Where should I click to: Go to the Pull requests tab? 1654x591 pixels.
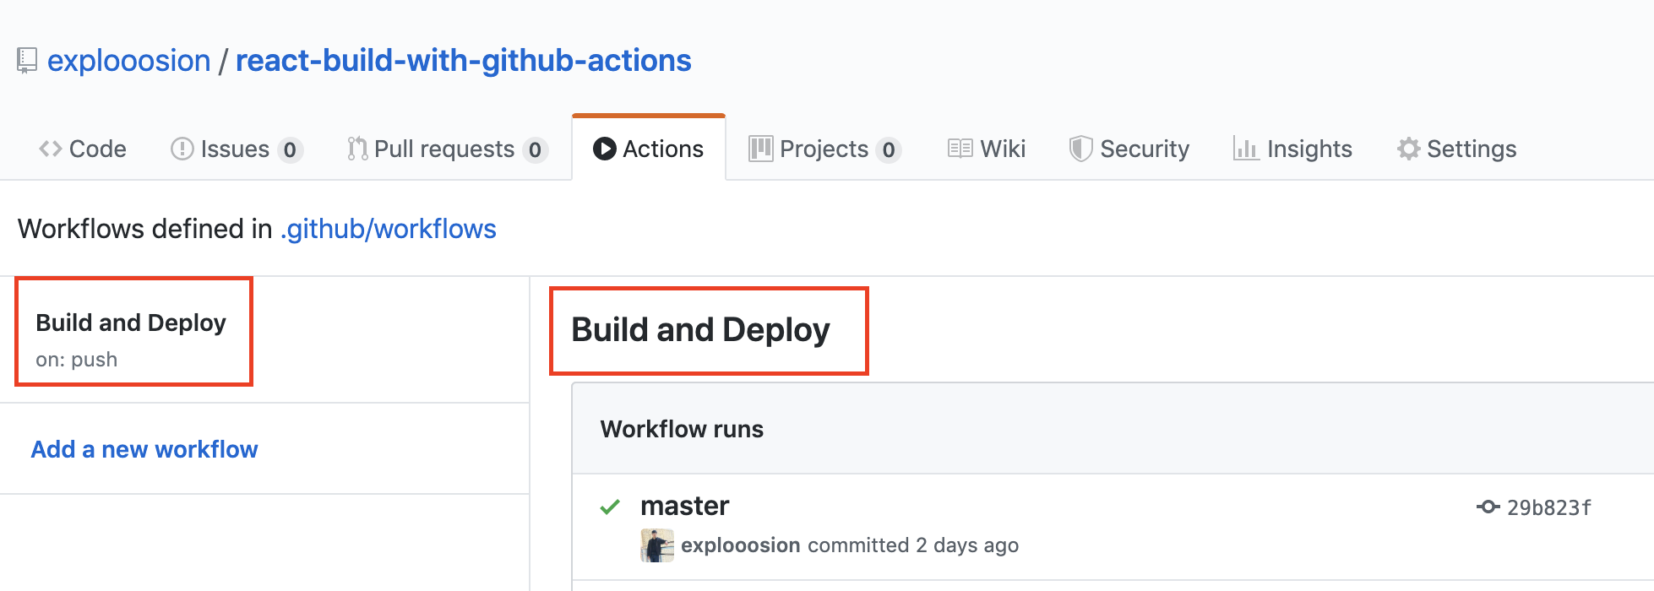[x=448, y=149]
